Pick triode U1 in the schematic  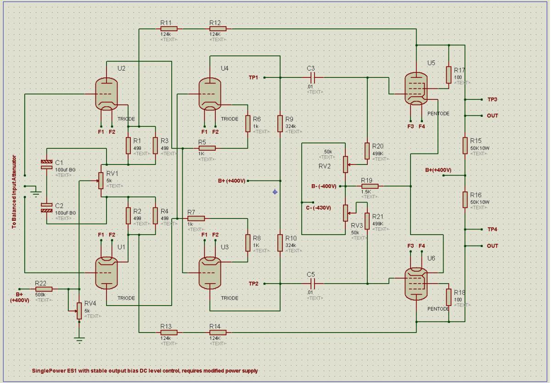(x=107, y=271)
